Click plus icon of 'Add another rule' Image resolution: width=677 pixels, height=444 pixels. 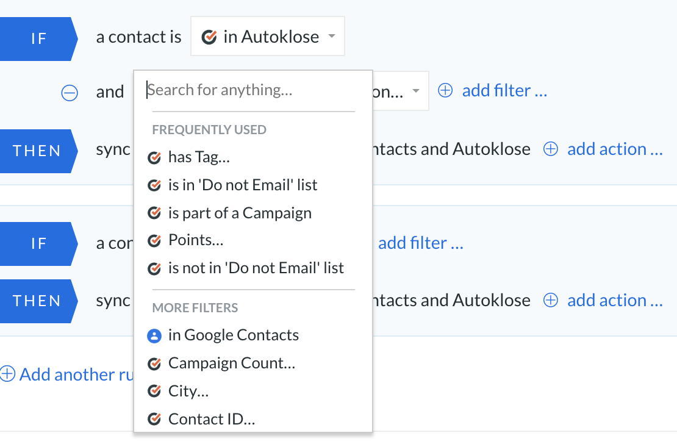7,374
